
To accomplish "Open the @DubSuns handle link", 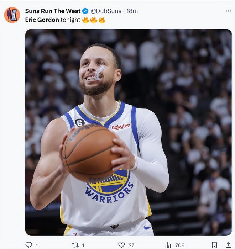I will point(106,11).
